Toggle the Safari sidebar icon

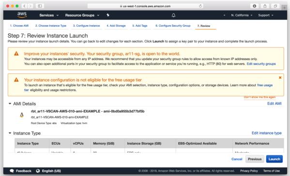40,6
